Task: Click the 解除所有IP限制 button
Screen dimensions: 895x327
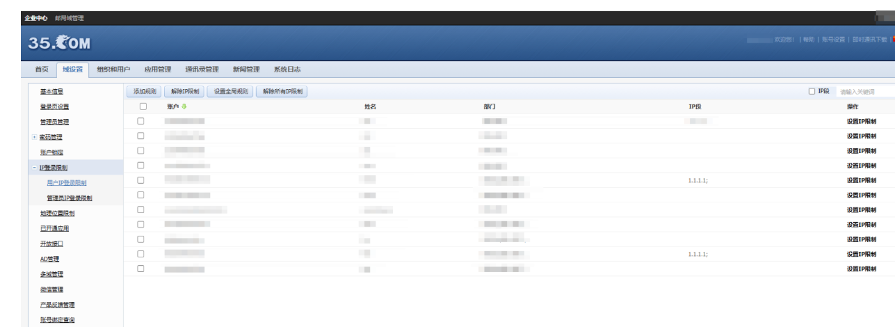Action: [282, 92]
